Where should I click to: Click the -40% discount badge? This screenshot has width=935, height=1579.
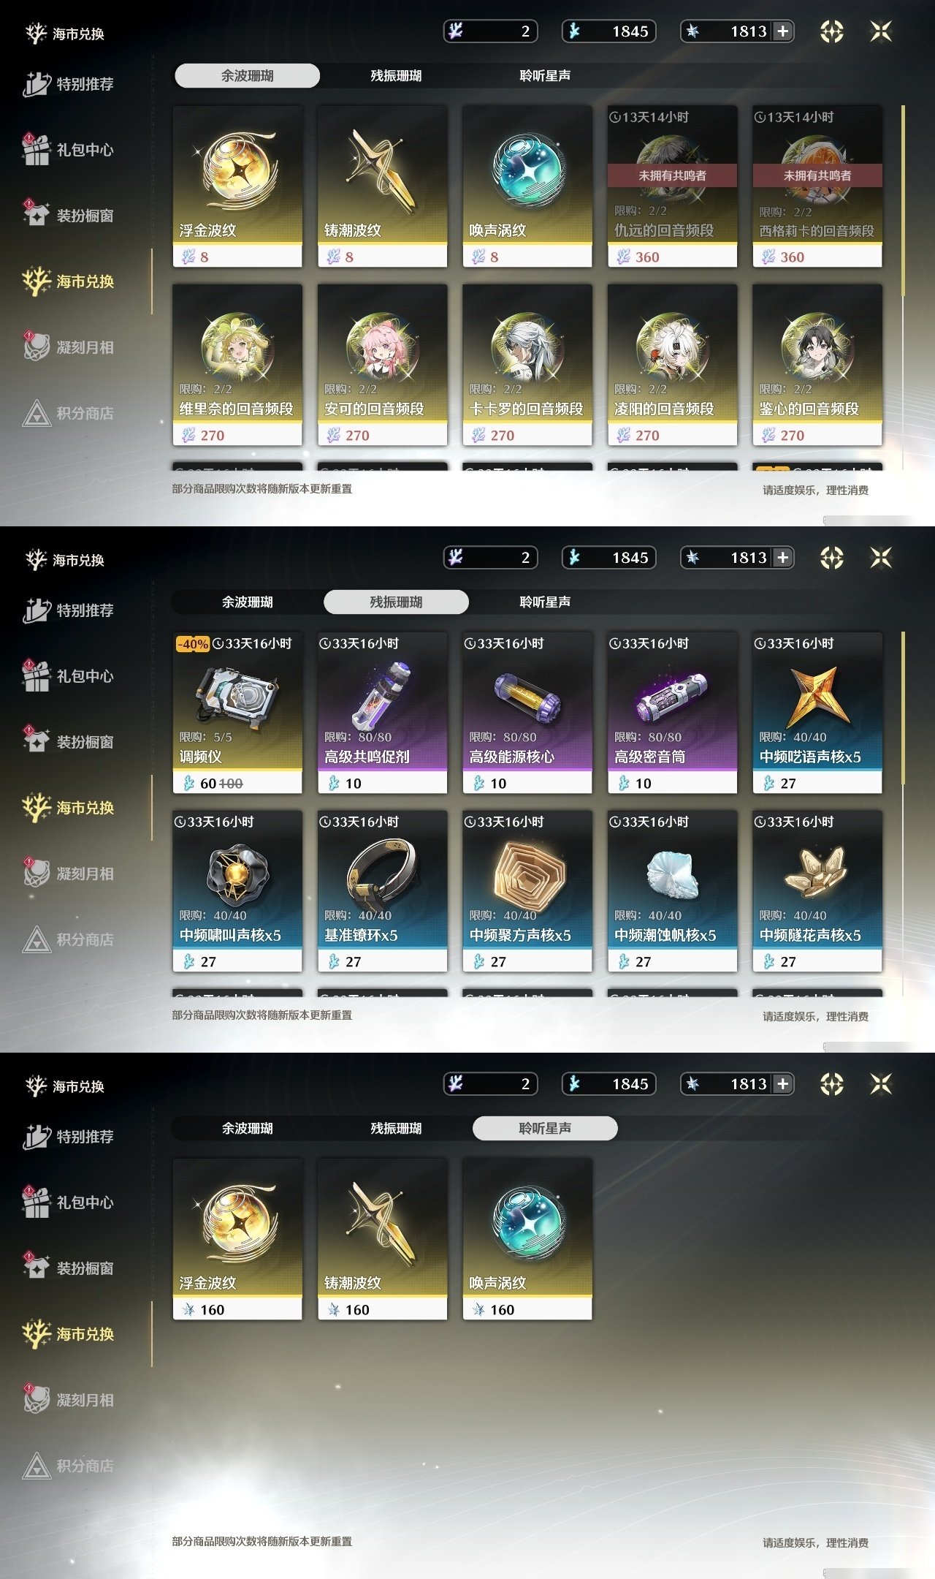tap(193, 644)
